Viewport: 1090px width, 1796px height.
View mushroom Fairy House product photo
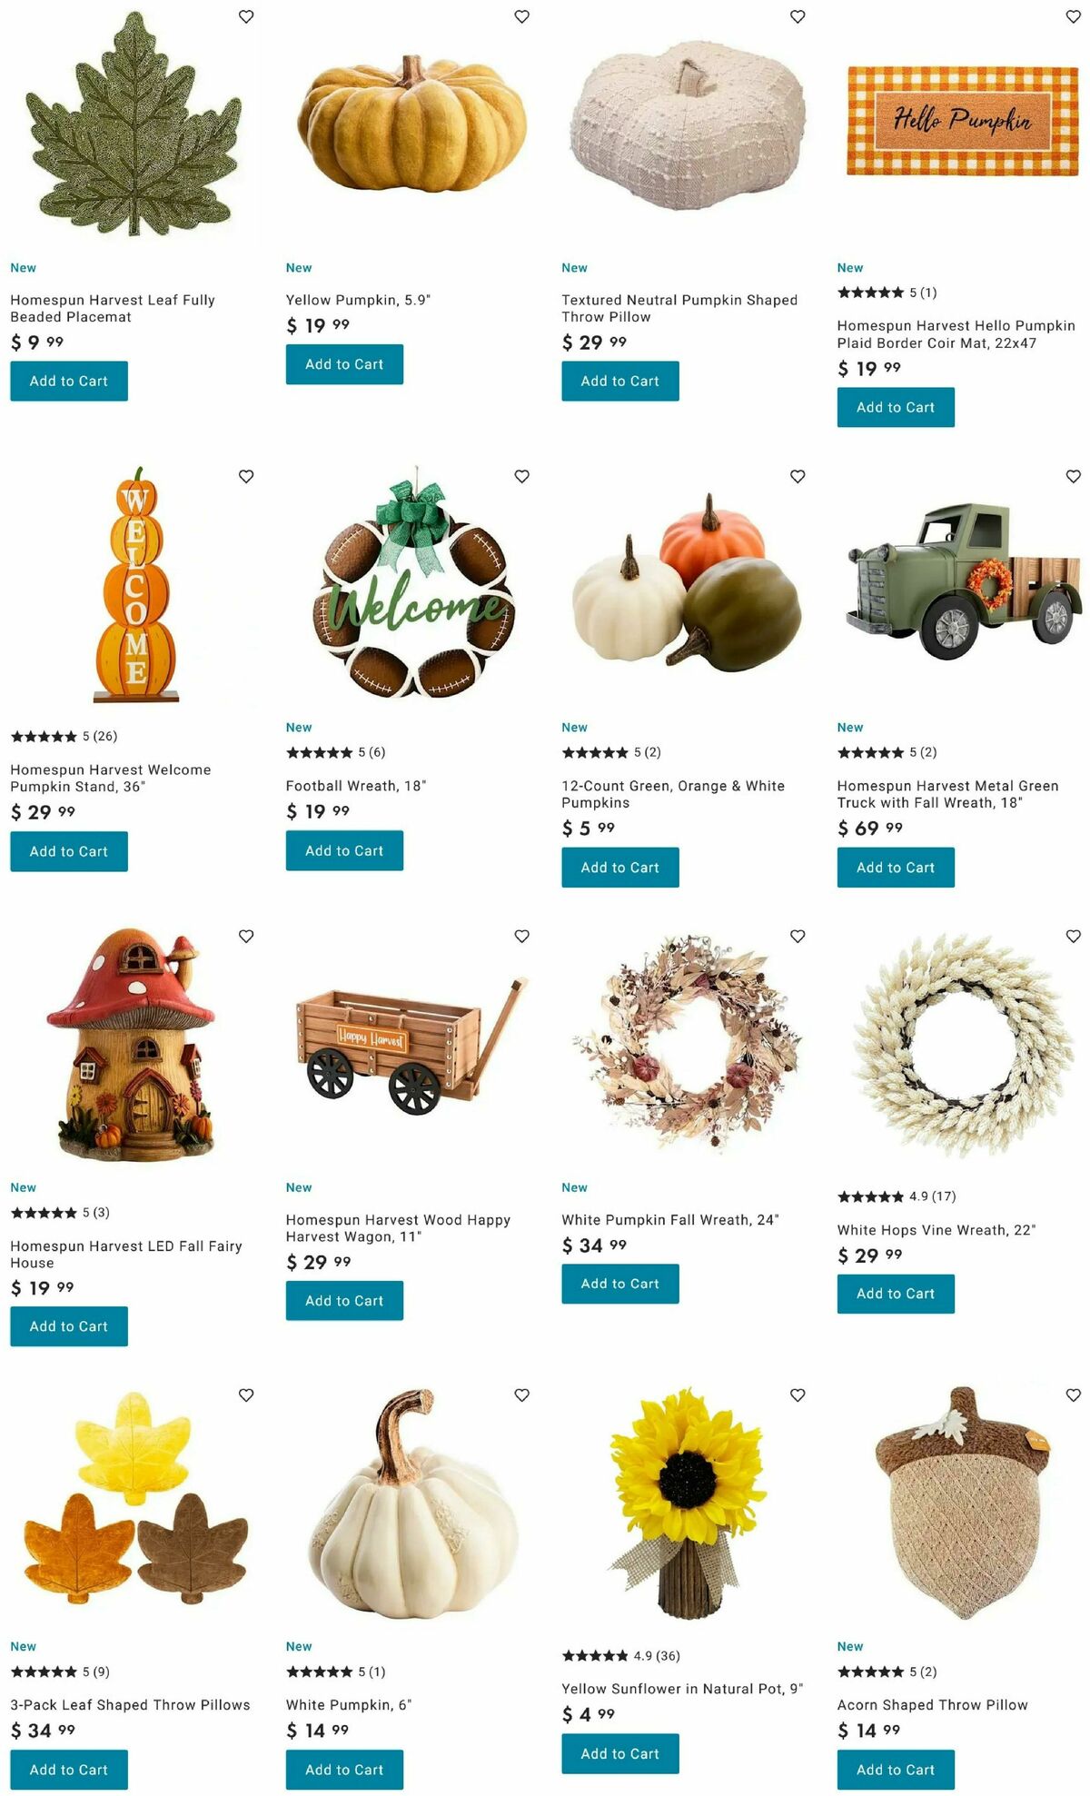(x=133, y=1044)
